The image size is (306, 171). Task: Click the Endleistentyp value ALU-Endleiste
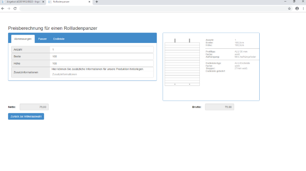[242, 63]
